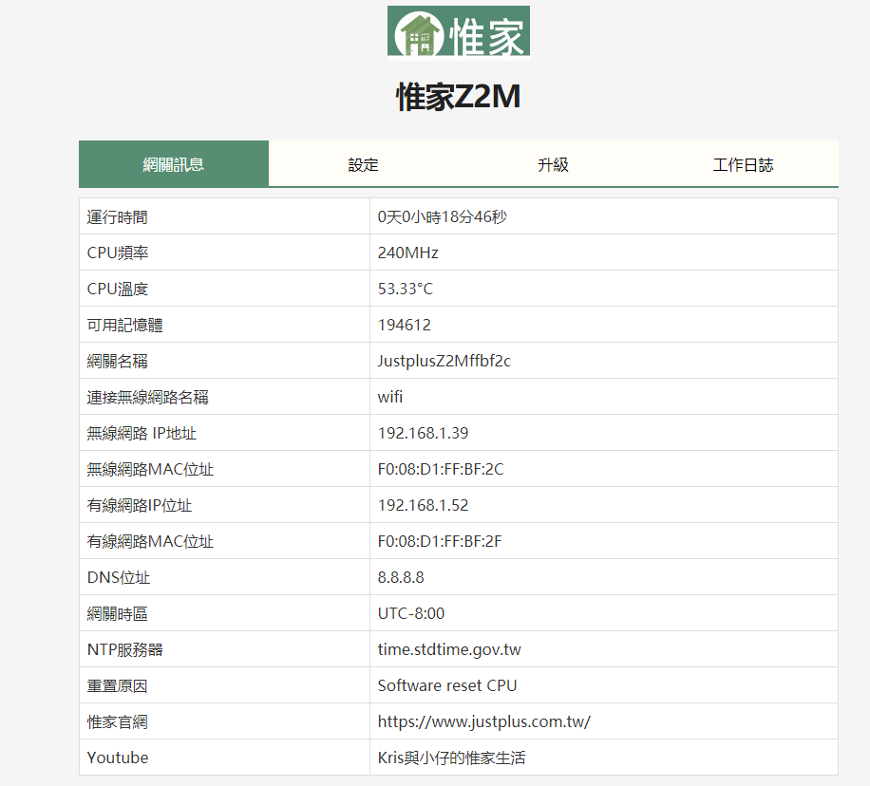870x786 pixels.
Task: Select NTP server time.stdtime.gov.tw
Action: [449, 649]
